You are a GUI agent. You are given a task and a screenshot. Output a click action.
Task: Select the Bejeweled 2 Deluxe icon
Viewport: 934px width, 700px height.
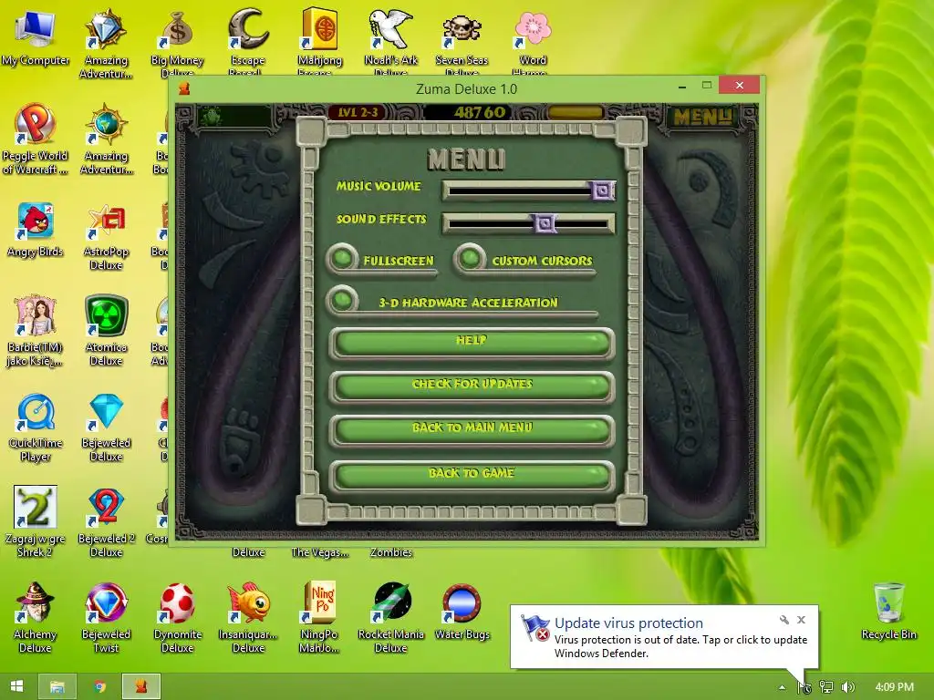106,522
